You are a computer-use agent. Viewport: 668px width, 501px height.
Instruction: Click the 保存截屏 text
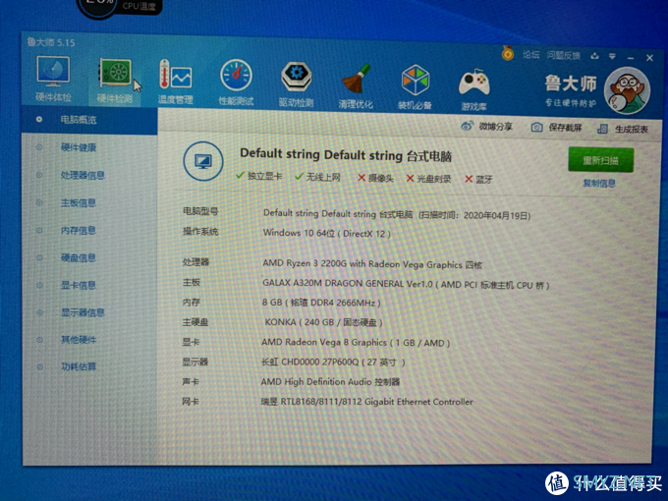pyautogui.click(x=565, y=128)
